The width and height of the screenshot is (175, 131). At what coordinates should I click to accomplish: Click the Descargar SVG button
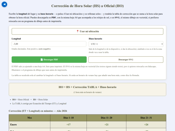[126, 60]
